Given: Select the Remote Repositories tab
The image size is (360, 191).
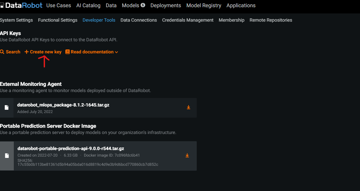Looking at the screenshot, I should (271, 20).
